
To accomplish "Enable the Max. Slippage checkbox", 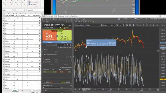I will 43,55.
